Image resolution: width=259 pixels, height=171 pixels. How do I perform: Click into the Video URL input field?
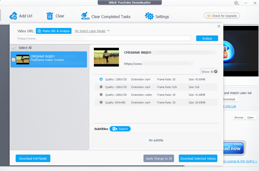[104, 38]
